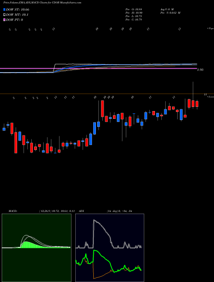Click the 'Pre H: 10.90' high value
The height and width of the screenshot is (282, 214).
(134, 13)
